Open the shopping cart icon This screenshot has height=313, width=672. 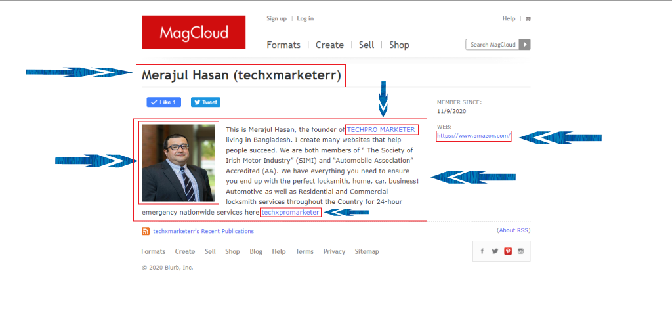point(528,18)
